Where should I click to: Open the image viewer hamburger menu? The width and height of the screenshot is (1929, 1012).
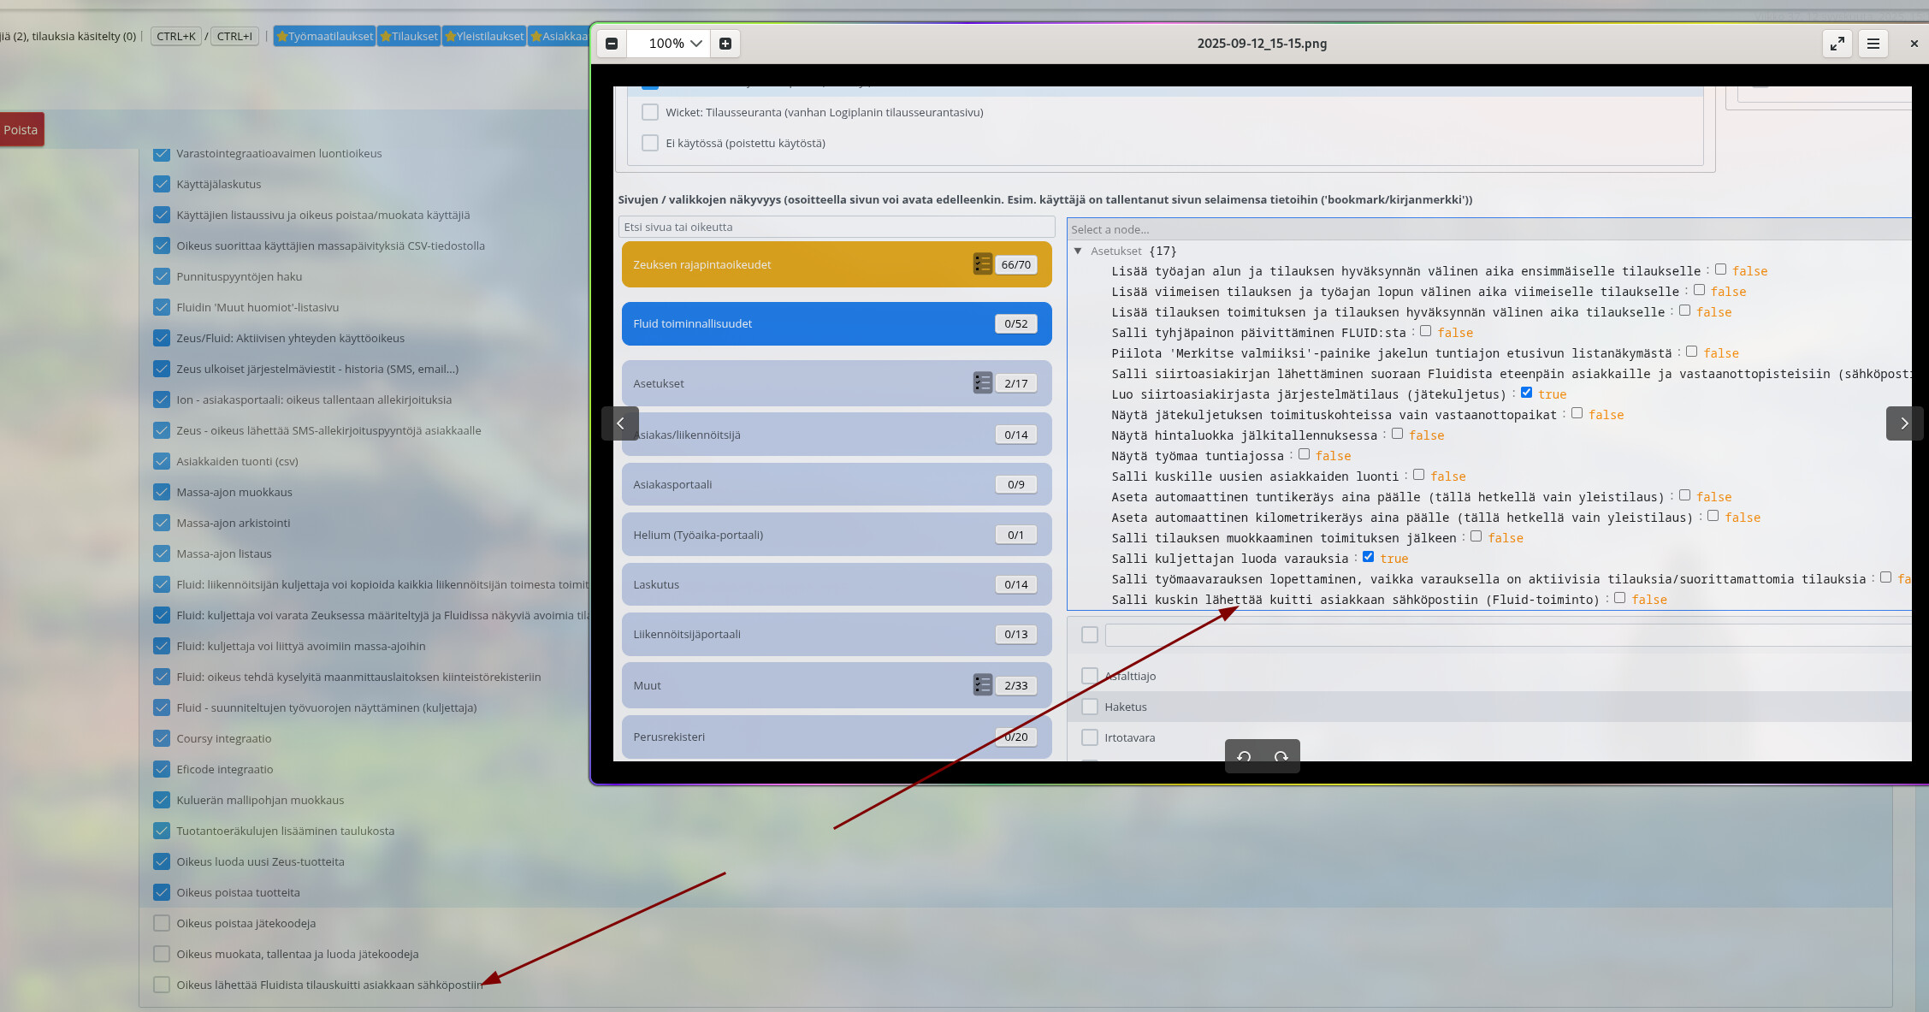pyautogui.click(x=1873, y=44)
